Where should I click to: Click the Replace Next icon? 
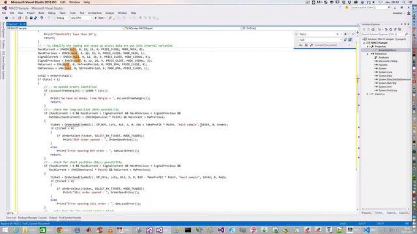point(345,40)
